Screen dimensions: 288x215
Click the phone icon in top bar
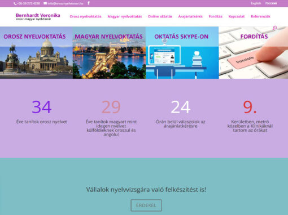(15, 3)
